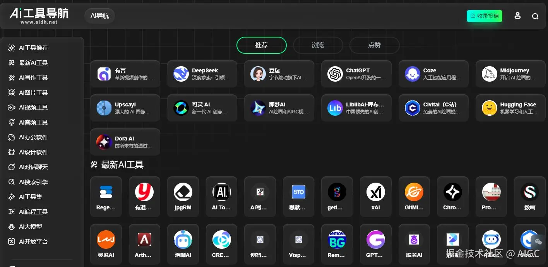Open the AI写... tool tile
548x267 pixels.
260,197
